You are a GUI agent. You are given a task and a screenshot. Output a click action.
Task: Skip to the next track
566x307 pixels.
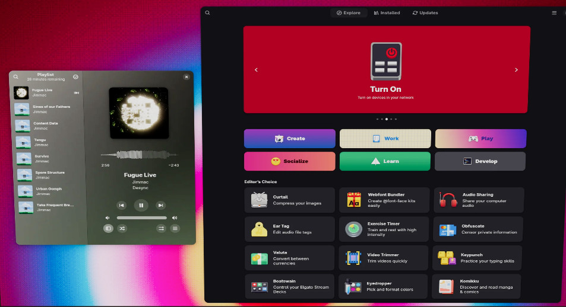[160, 206]
